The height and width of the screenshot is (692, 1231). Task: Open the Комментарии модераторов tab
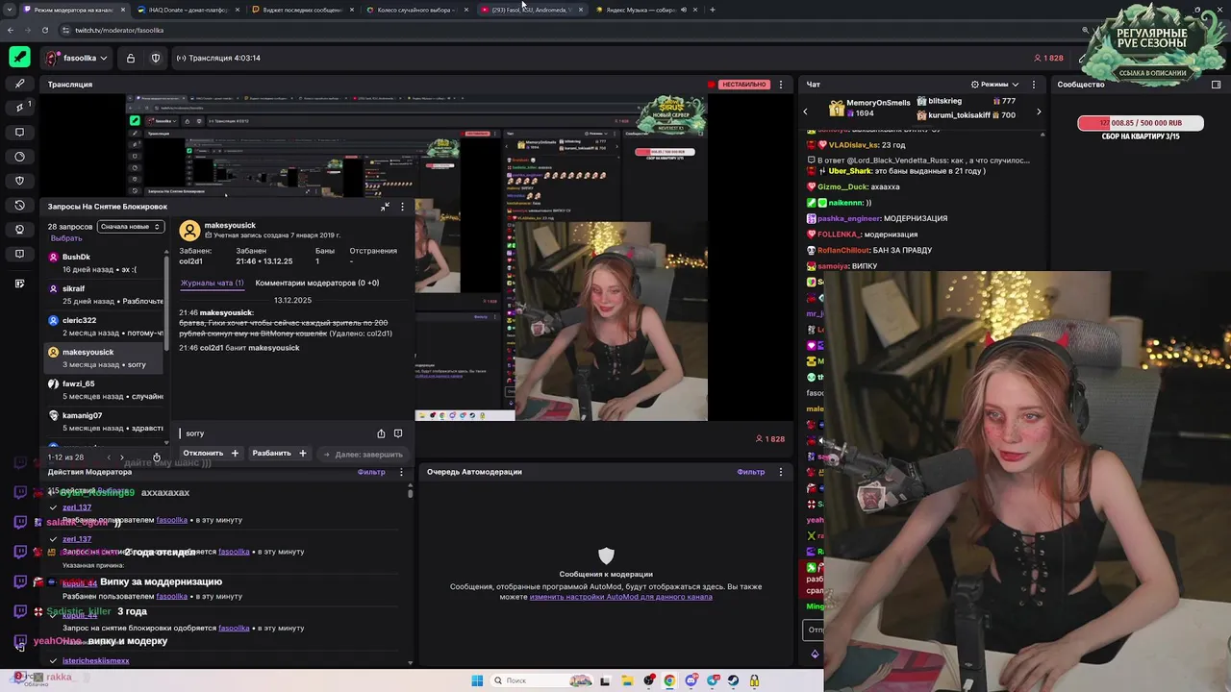(316, 283)
